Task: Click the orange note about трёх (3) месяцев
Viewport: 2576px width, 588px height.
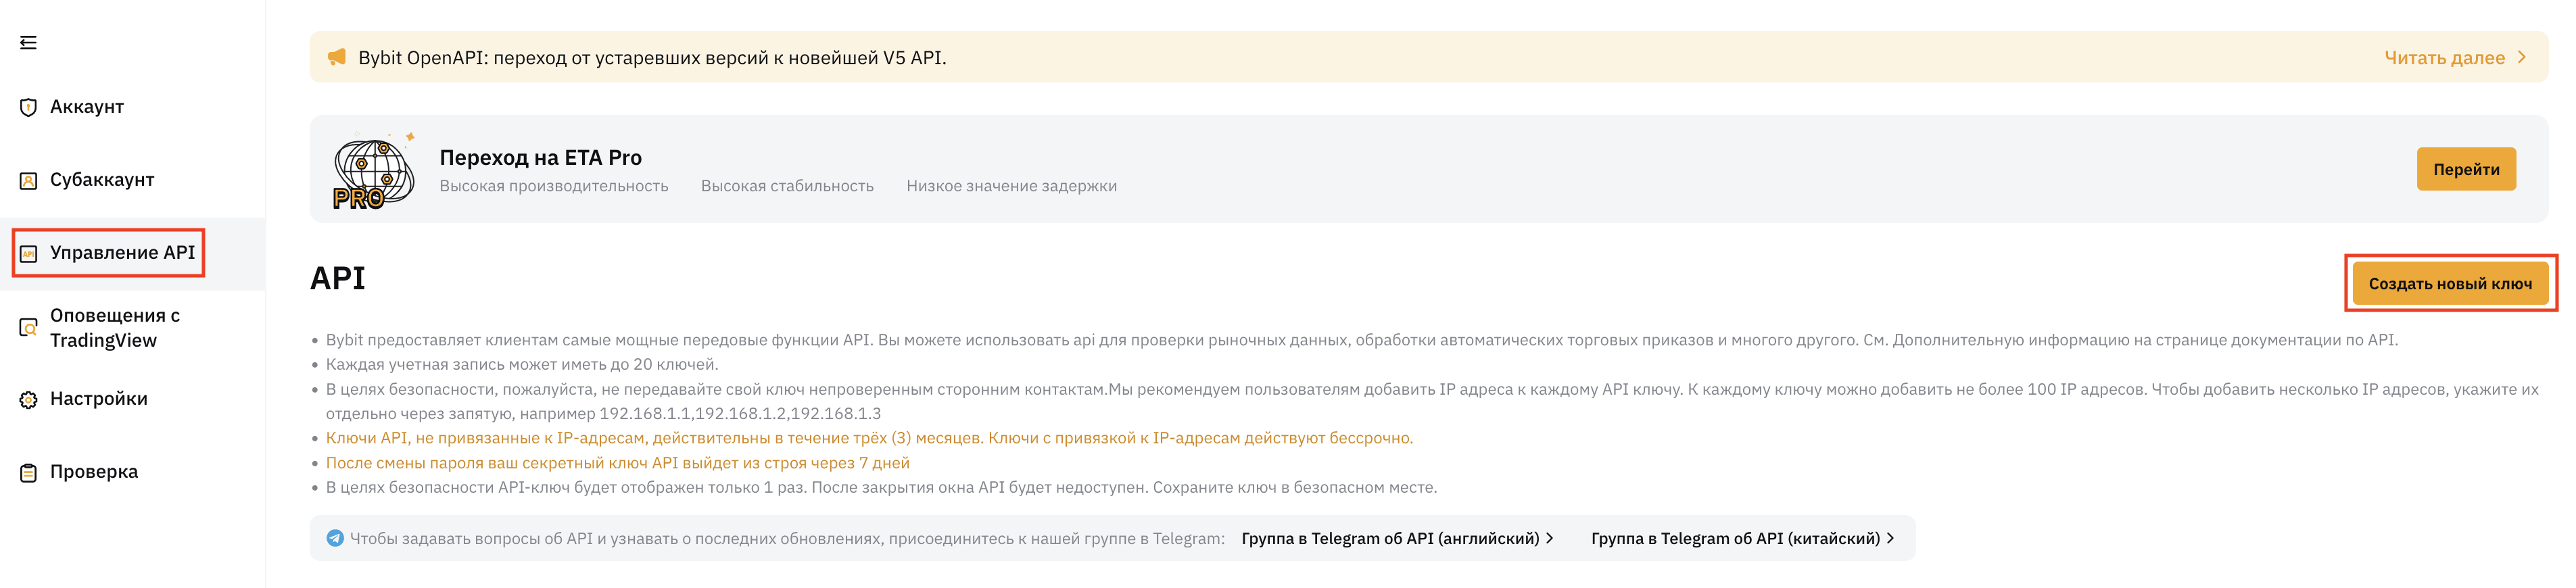Action: 869,438
